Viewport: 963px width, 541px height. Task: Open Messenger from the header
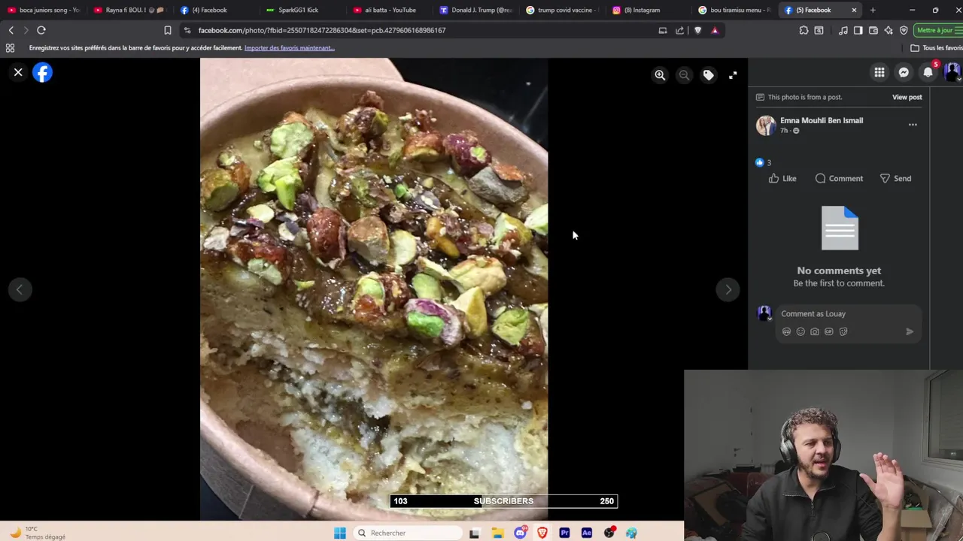[x=904, y=72]
